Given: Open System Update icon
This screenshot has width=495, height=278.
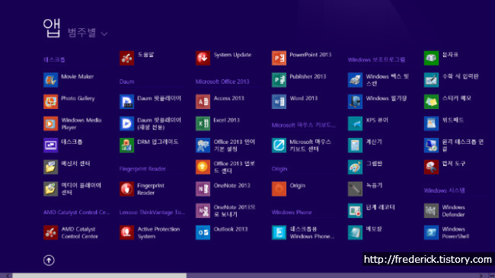Looking at the screenshot, I should coord(203,58).
